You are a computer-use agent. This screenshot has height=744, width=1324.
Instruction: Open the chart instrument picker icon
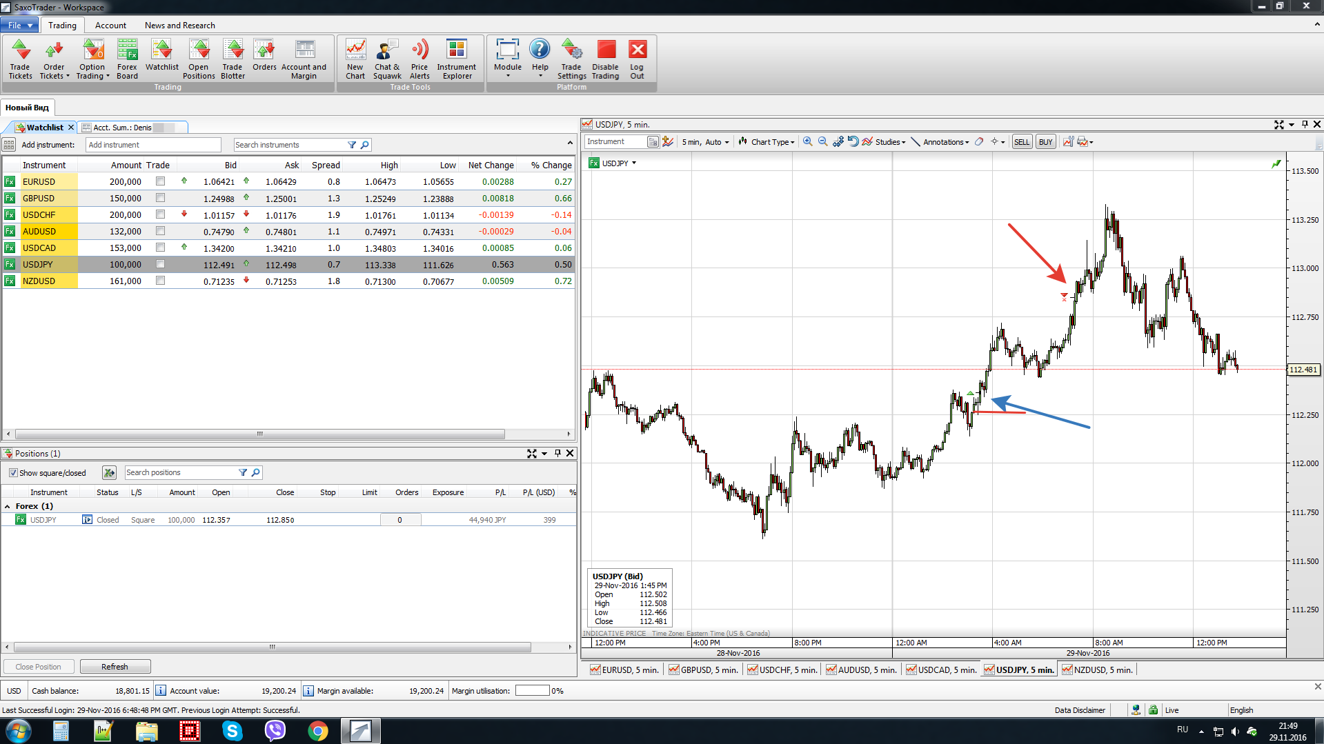coord(652,141)
